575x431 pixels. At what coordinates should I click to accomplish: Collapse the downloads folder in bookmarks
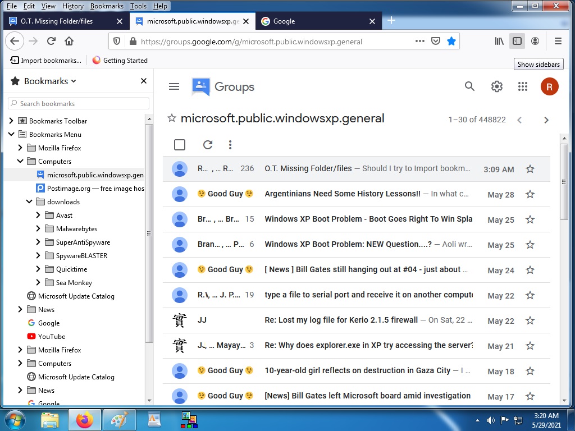click(29, 201)
